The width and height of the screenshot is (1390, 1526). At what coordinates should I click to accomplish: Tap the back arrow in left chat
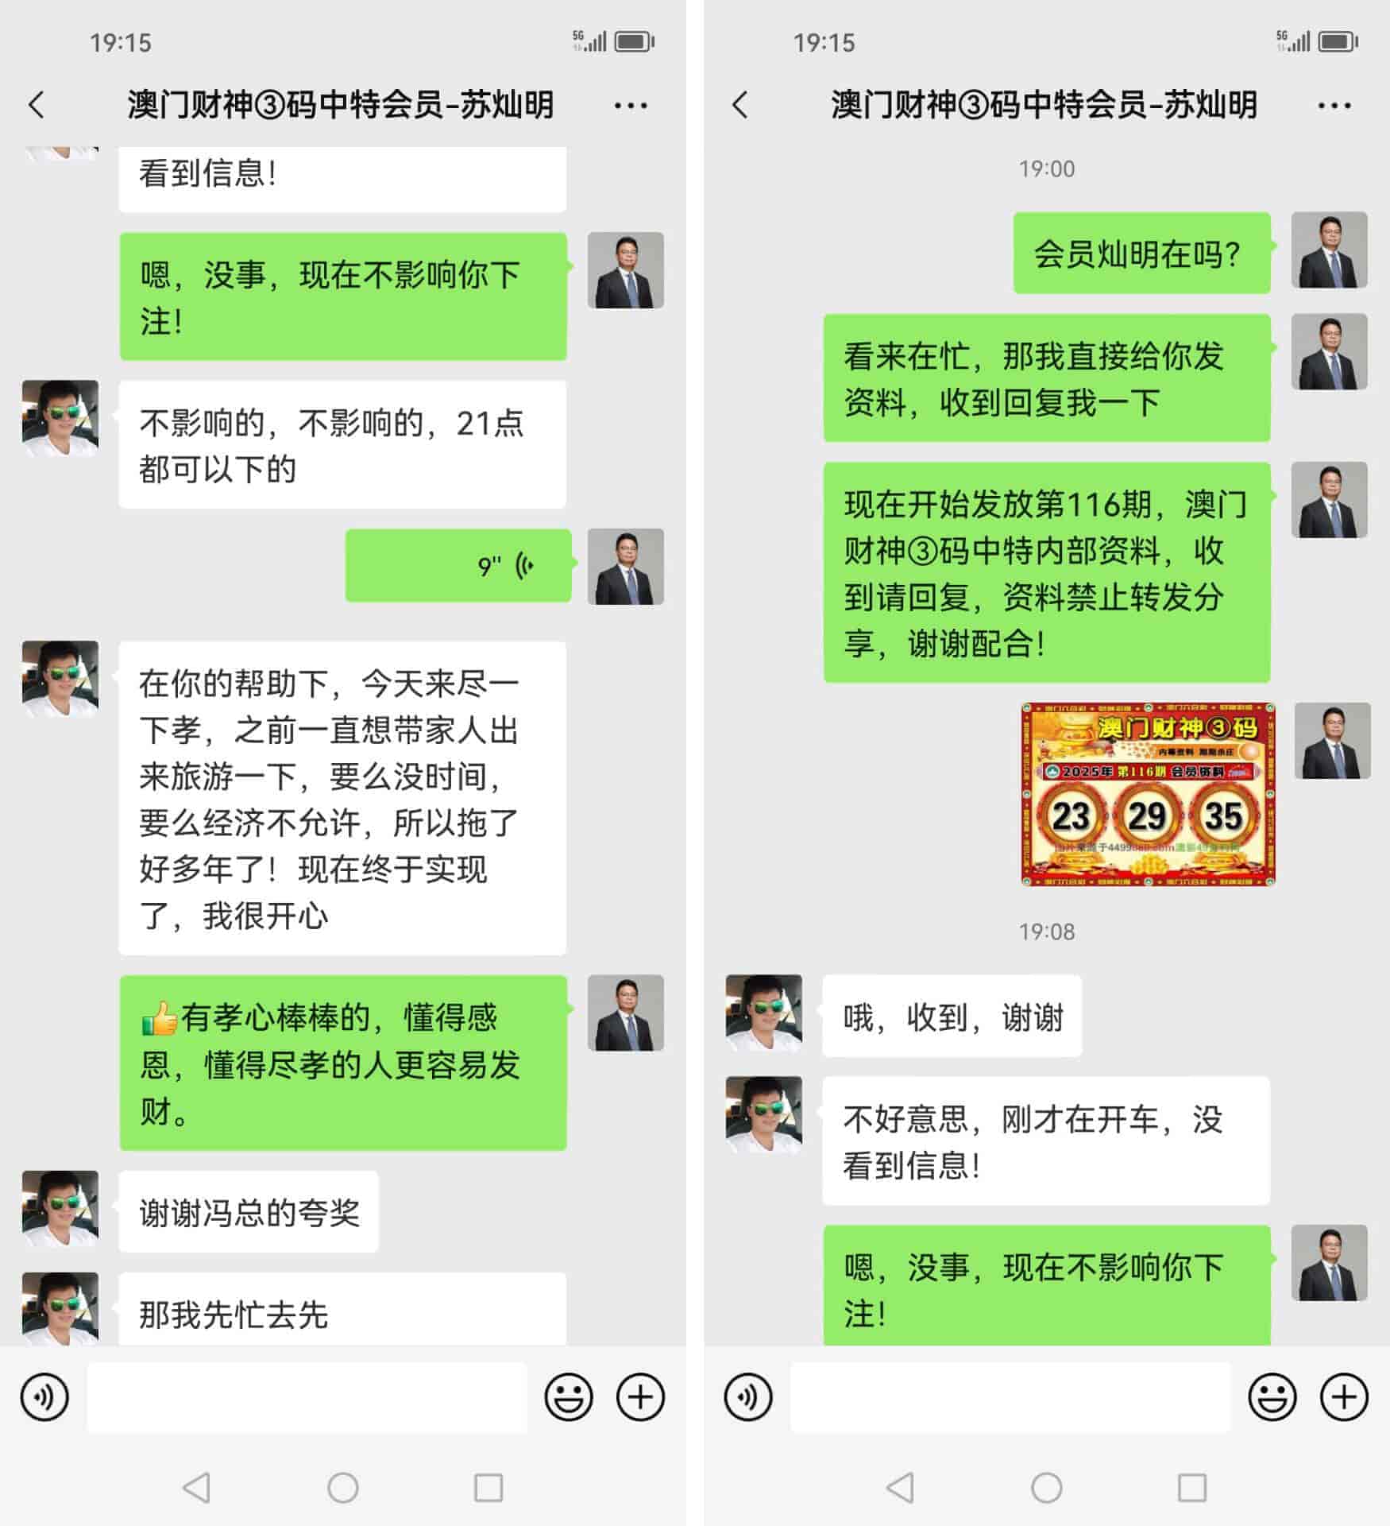point(37,105)
